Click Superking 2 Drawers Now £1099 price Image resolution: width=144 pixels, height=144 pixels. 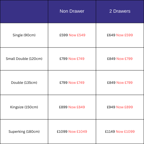click(125, 132)
